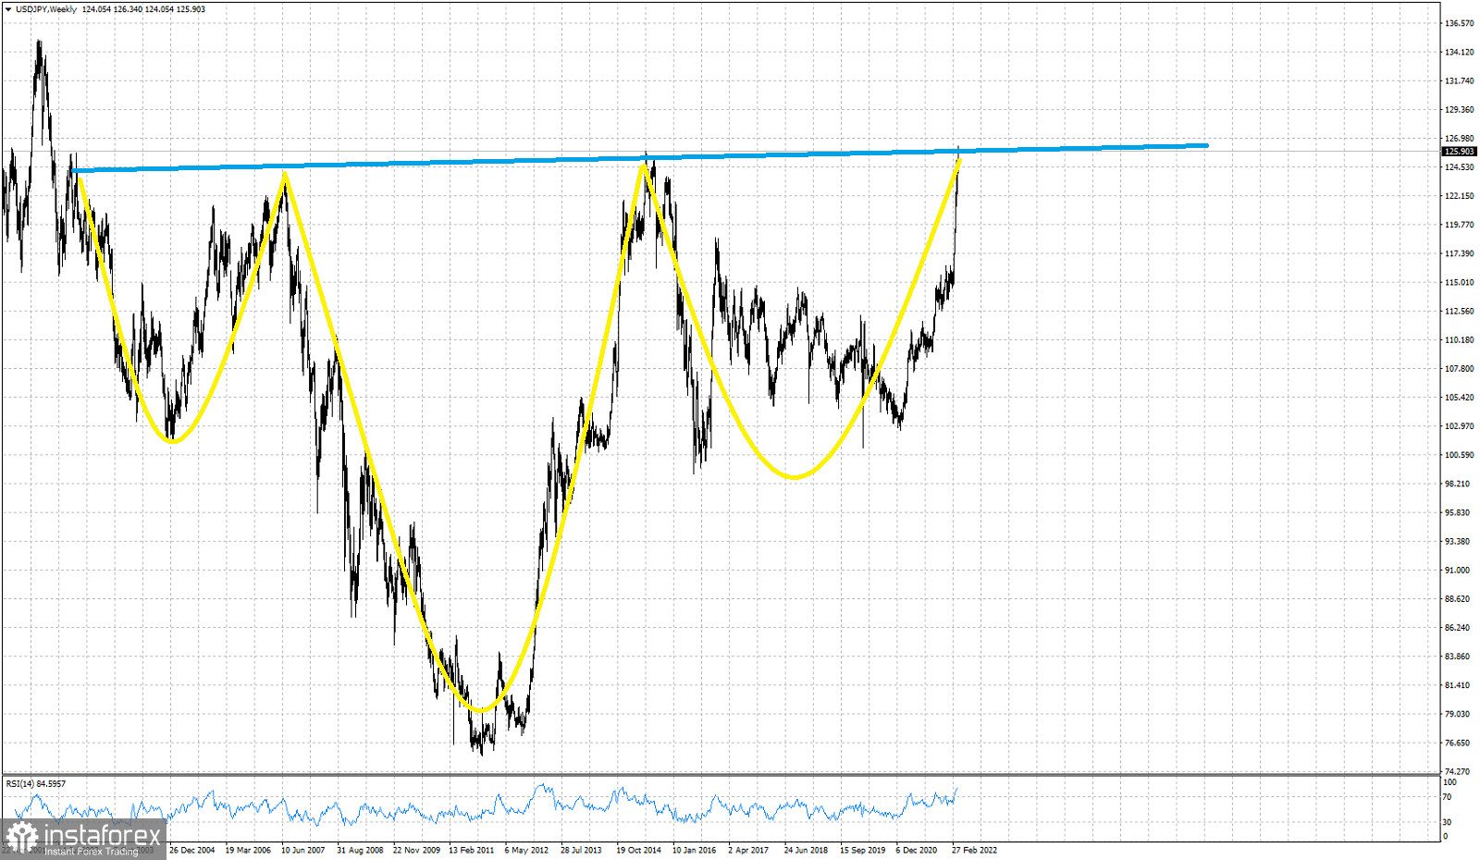The height and width of the screenshot is (860, 1480).
Task: Click the 117.390 price scale label
Action: (1459, 253)
